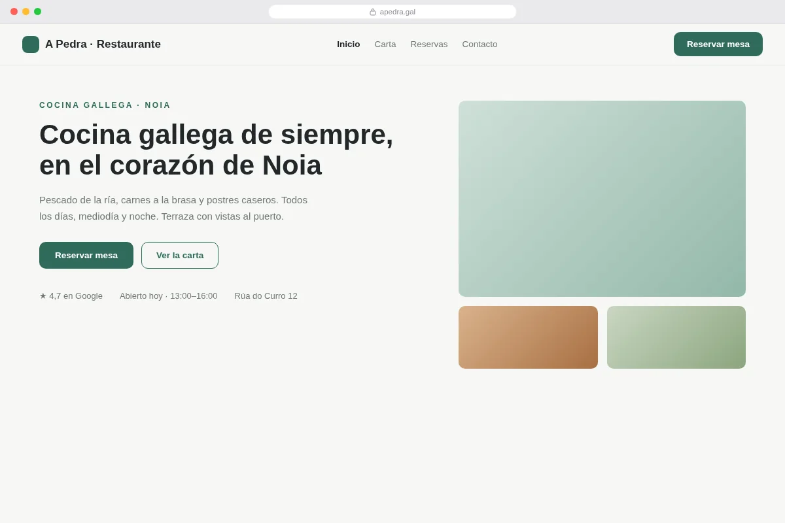This screenshot has width=785, height=523.
Task: Open the Reservas nav item
Action: coord(429,44)
